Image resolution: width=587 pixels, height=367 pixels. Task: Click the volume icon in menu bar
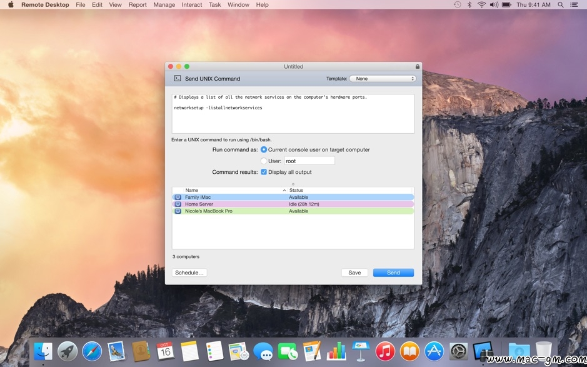tap(494, 4)
